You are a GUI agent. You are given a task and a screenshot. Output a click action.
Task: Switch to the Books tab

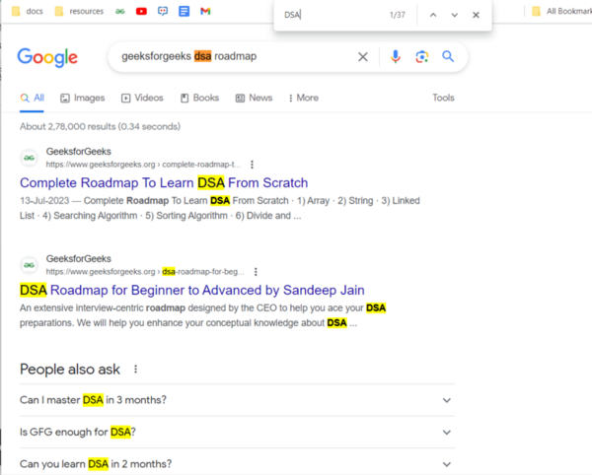(199, 98)
